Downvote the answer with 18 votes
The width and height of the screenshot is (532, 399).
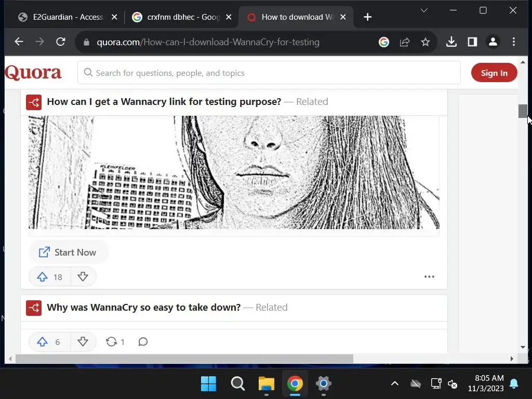[83, 277]
